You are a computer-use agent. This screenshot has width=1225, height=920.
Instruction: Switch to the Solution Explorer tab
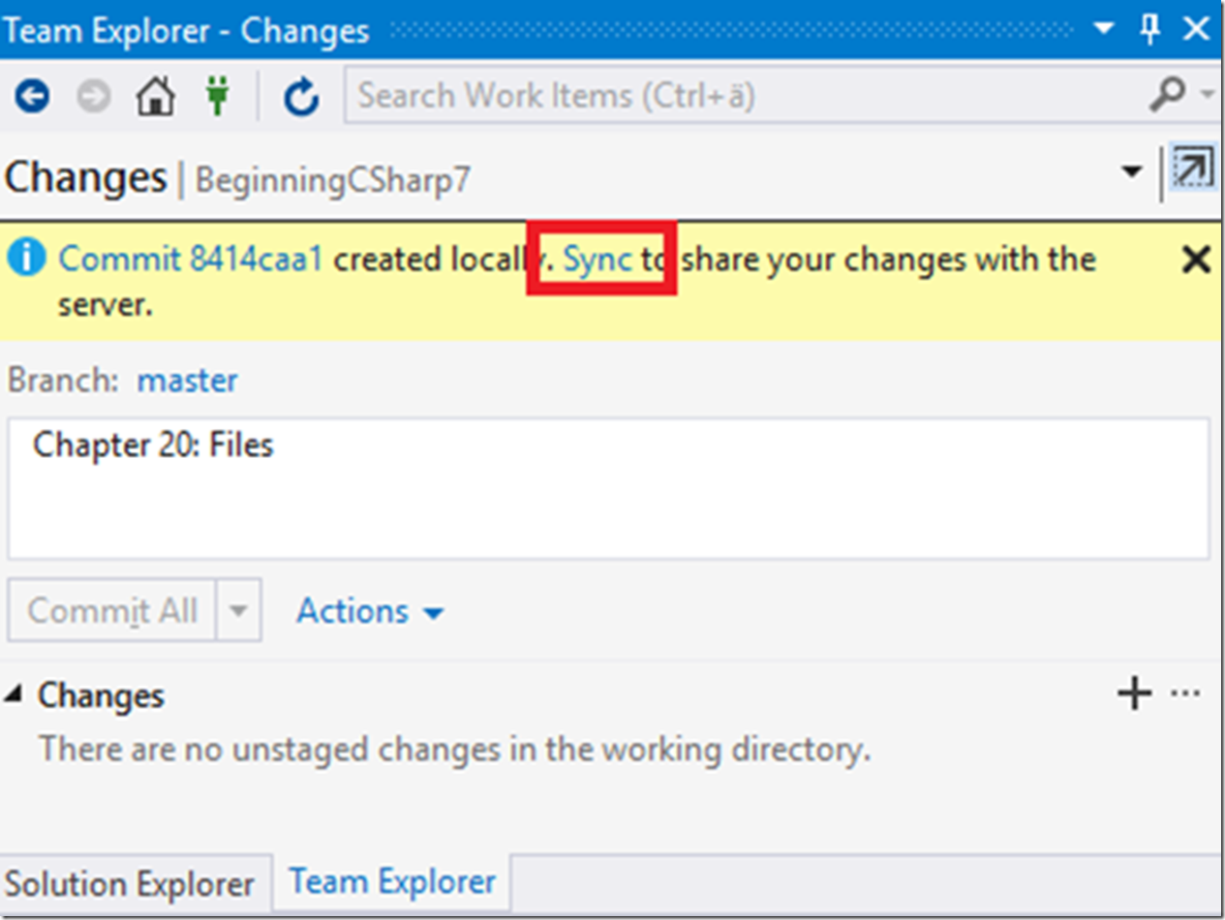tap(130, 883)
